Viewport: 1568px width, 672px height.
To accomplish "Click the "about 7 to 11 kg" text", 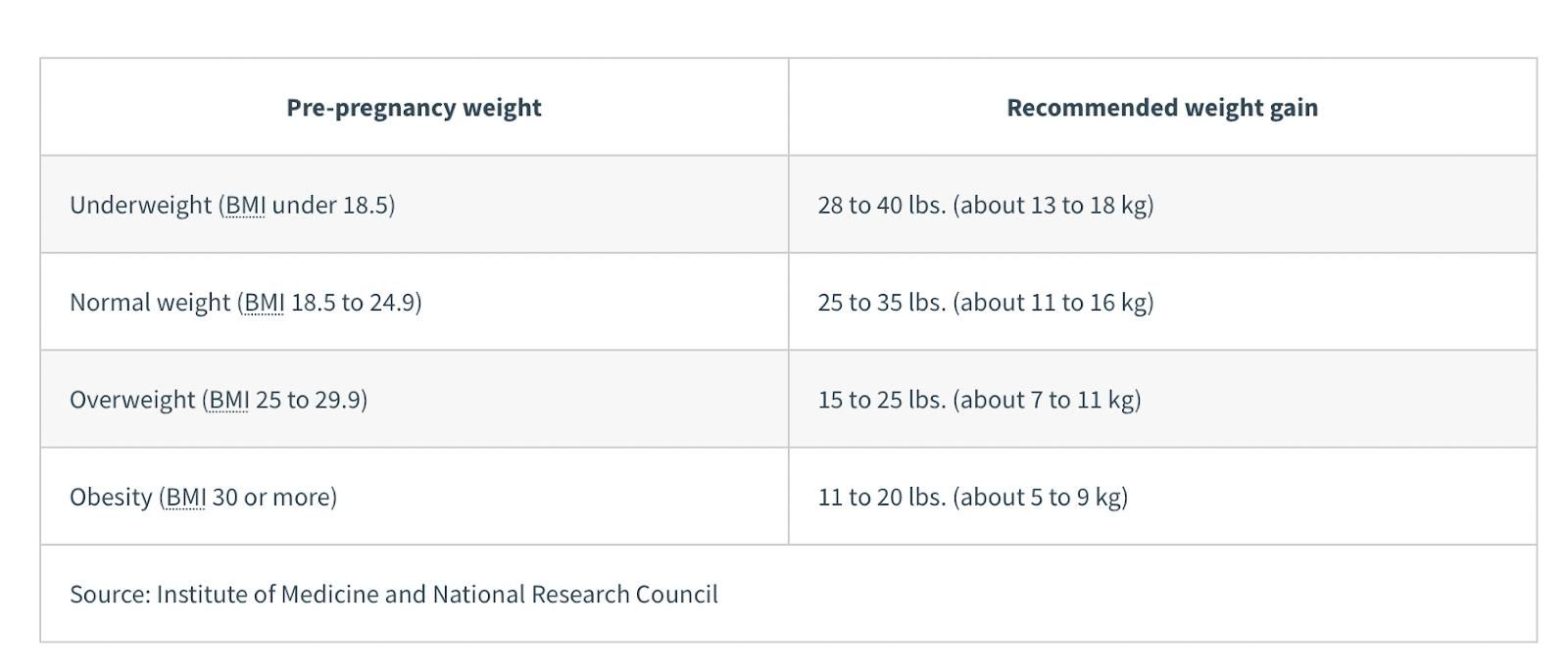I will (x=1047, y=400).
